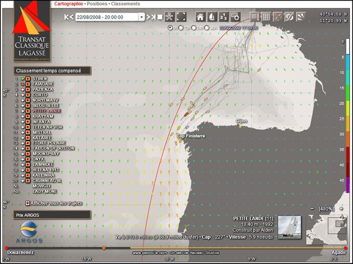Viewport: 353px width, 264px height.
Task: Toggle the fullscreen expand icon
Action: point(181,17)
